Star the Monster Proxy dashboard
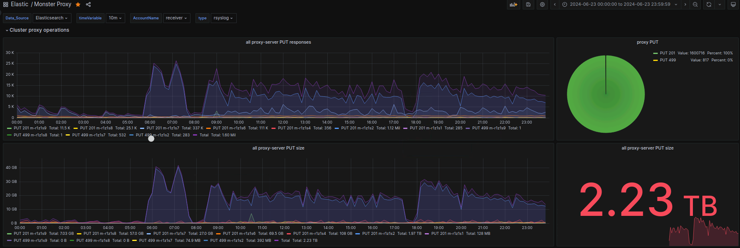Screen dimensions: 740x248 pyautogui.click(x=78, y=5)
